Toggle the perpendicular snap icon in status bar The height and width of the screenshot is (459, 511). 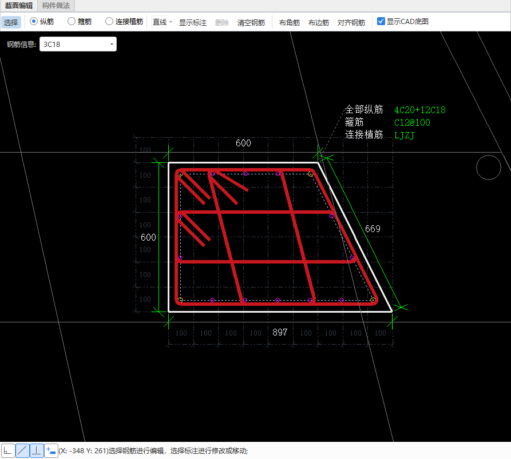point(37,451)
